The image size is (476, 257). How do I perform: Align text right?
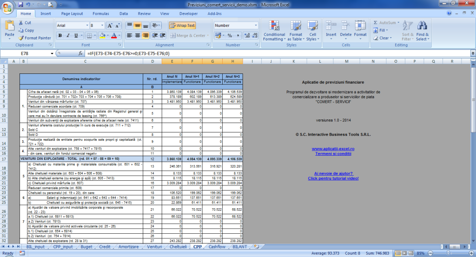pos(145,35)
